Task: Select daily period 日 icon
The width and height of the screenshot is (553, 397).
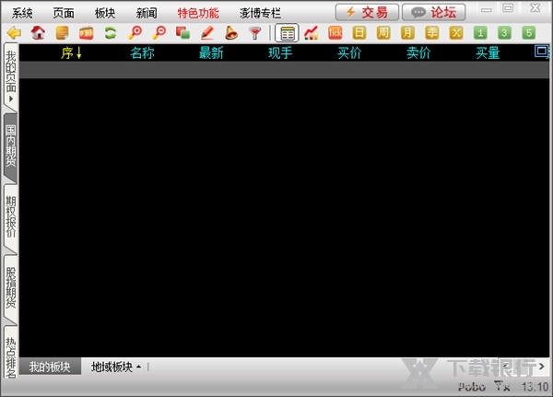Action: [359, 33]
